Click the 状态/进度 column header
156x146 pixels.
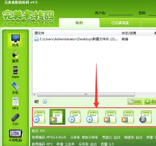(x=136, y=33)
